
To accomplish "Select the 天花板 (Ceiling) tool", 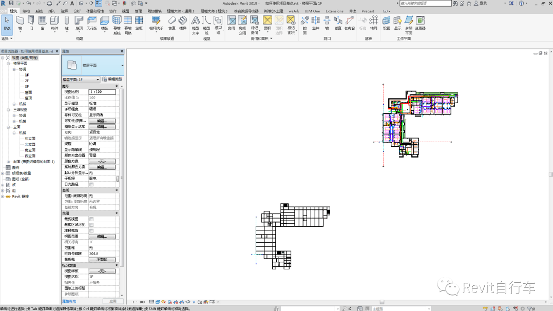I will (x=92, y=23).
